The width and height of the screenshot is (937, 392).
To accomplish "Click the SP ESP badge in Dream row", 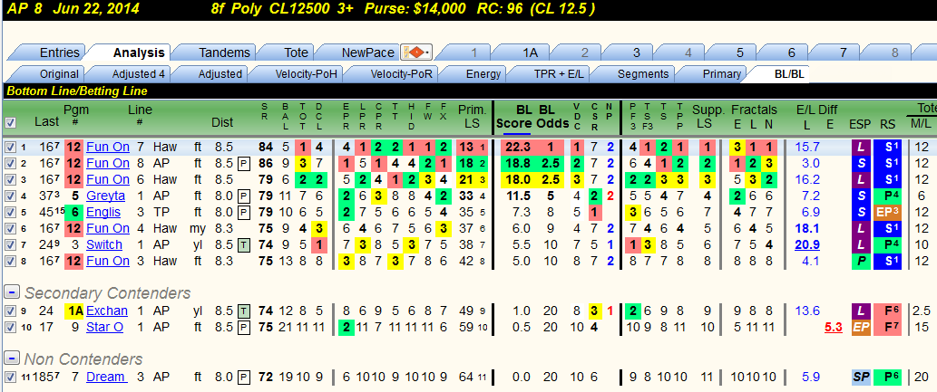I will [860, 378].
